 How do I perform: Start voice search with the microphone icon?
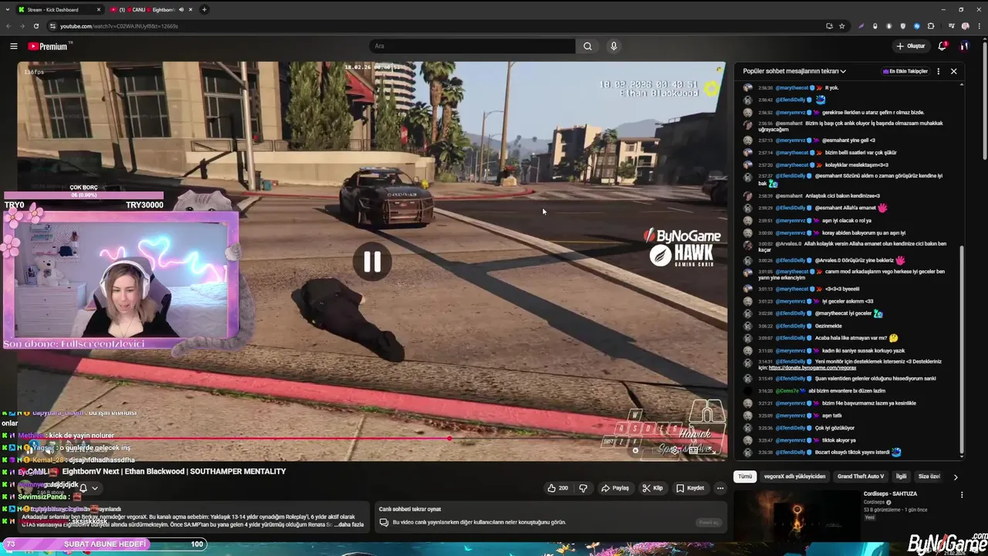[614, 46]
